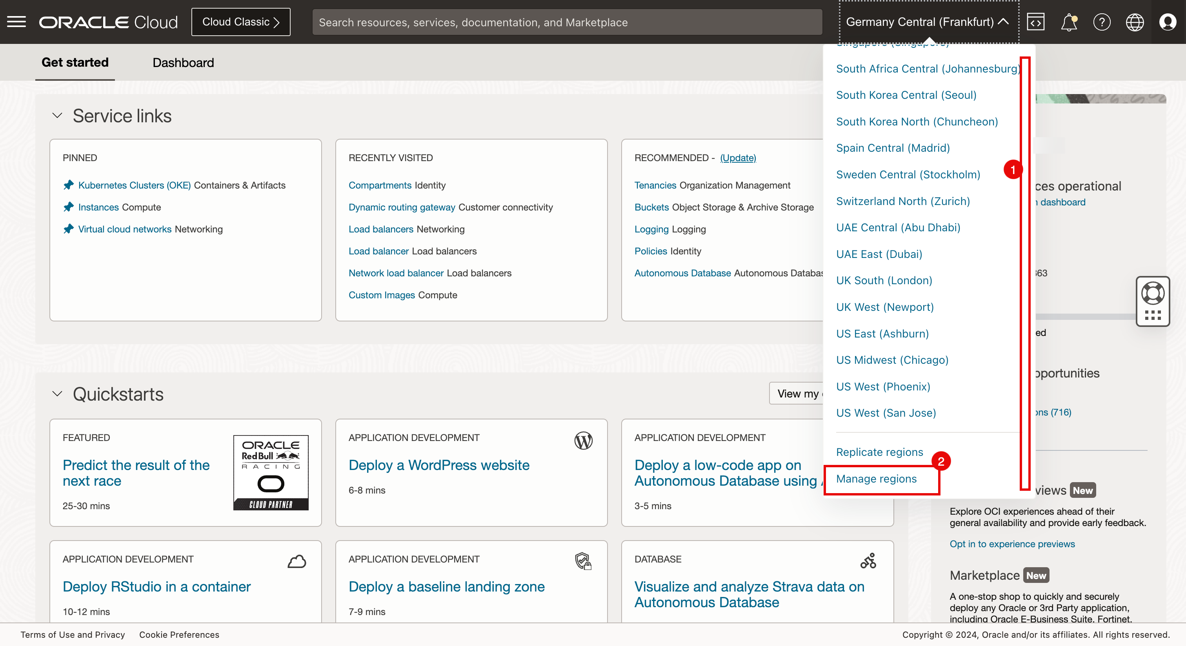
Task: Open the user profile avatar
Action: (x=1168, y=22)
